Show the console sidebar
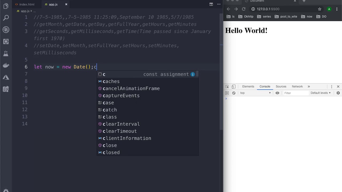 [x=227, y=93]
